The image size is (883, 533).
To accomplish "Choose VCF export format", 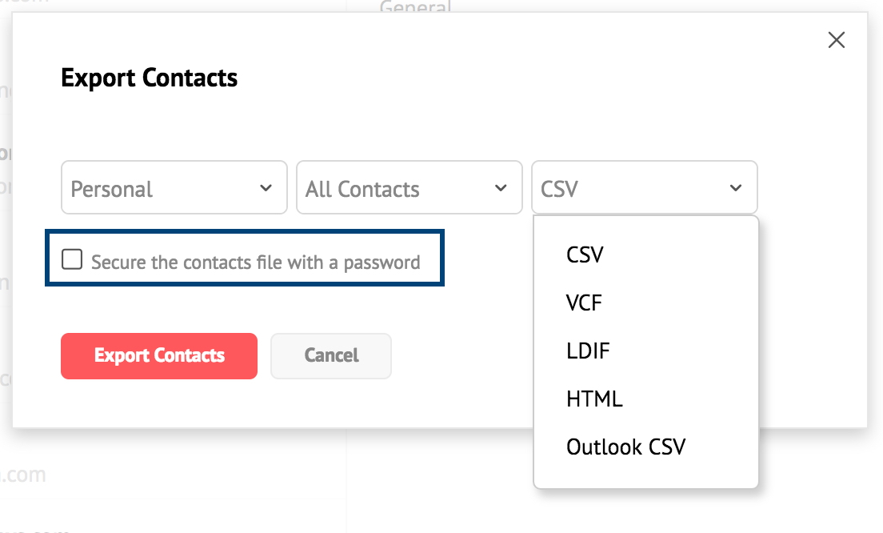I will tap(584, 303).
